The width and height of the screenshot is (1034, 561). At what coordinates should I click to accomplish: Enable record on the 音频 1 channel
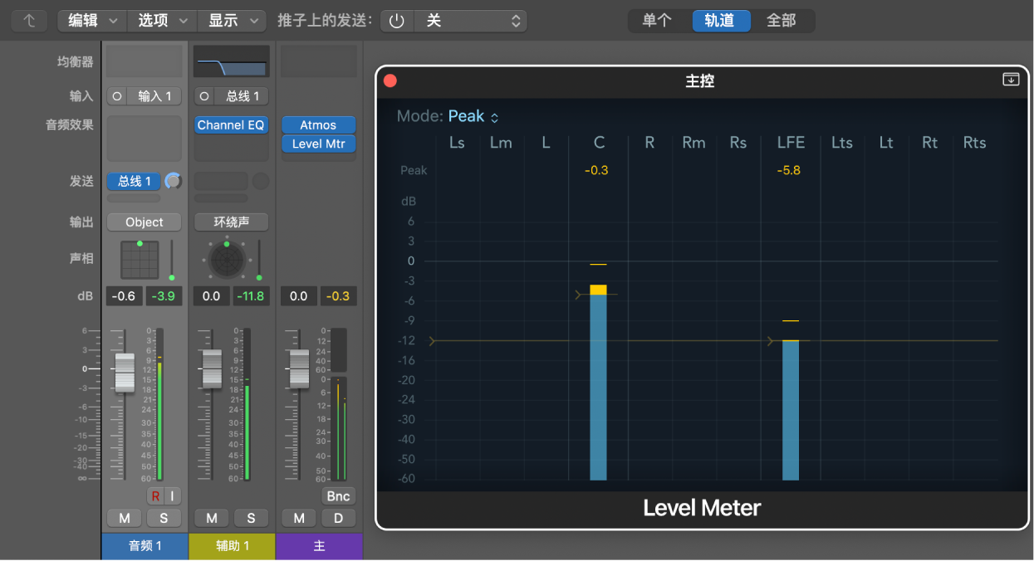pyautogui.click(x=155, y=496)
